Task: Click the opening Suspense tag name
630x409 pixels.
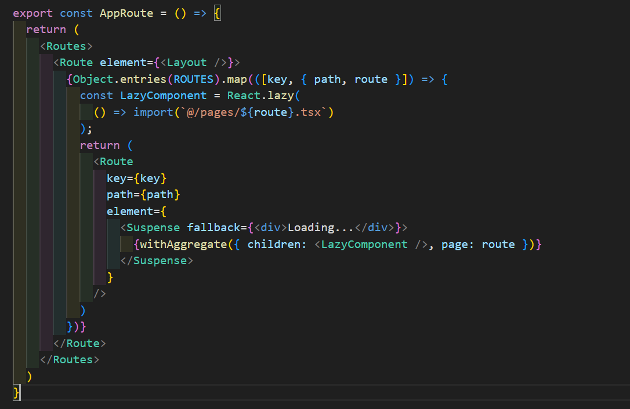Action: coord(154,228)
